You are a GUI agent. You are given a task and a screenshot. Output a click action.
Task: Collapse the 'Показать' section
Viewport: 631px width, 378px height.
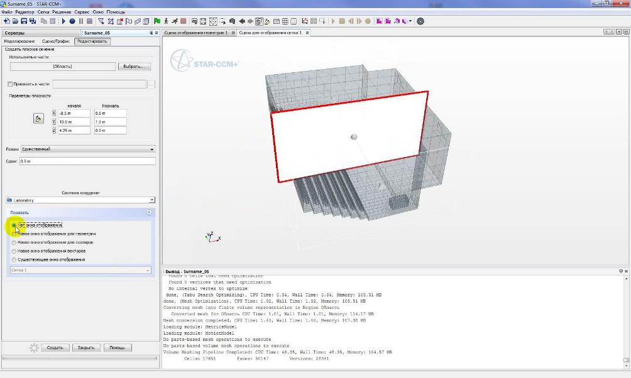tap(148, 212)
